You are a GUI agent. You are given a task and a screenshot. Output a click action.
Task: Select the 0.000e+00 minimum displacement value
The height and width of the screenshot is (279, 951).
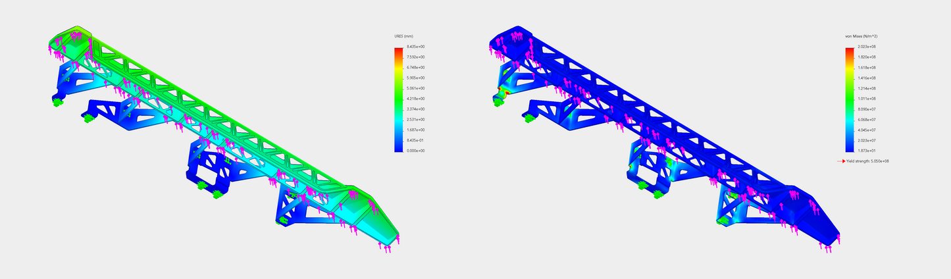click(x=416, y=151)
